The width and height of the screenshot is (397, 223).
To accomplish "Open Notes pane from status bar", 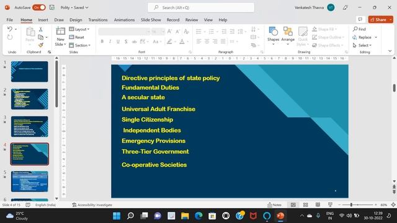I will tap(274, 205).
